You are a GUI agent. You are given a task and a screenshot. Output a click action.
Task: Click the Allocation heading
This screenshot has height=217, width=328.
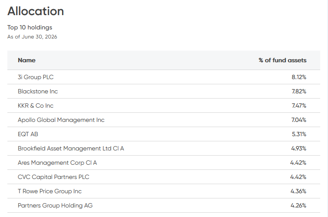[36, 11]
